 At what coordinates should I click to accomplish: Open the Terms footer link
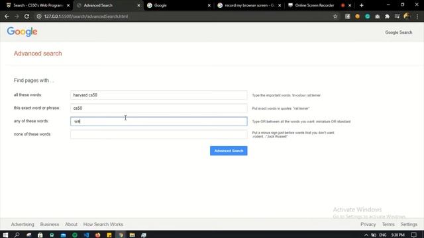pyautogui.click(x=388, y=224)
